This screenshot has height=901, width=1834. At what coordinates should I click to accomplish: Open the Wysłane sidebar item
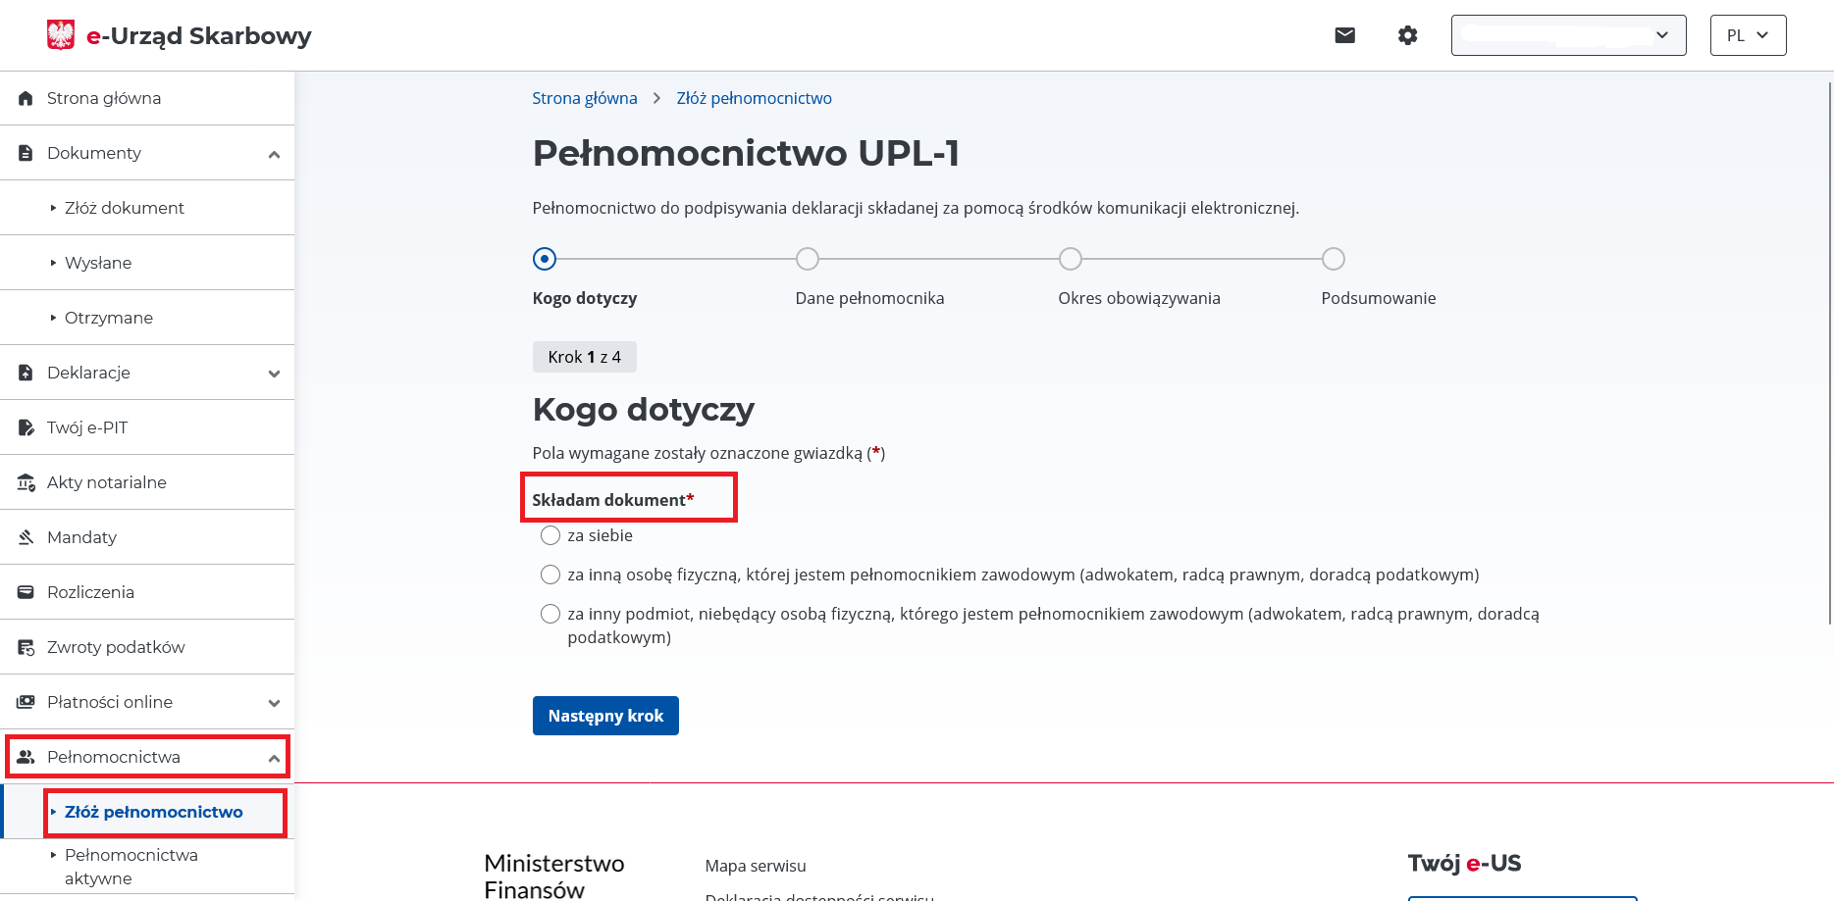(98, 263)
